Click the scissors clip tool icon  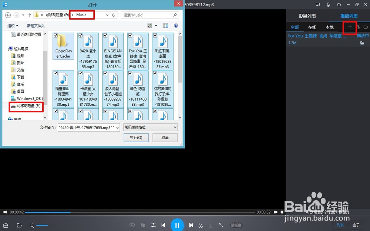(201, 225)
